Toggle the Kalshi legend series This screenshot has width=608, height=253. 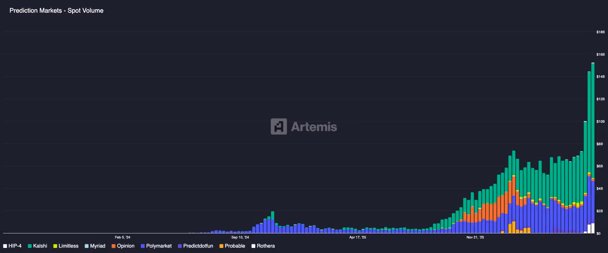(38, 245)
